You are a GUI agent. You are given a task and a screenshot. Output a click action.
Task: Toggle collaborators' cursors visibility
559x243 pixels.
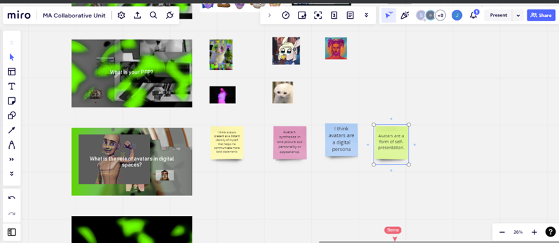(x=388, y=15)
